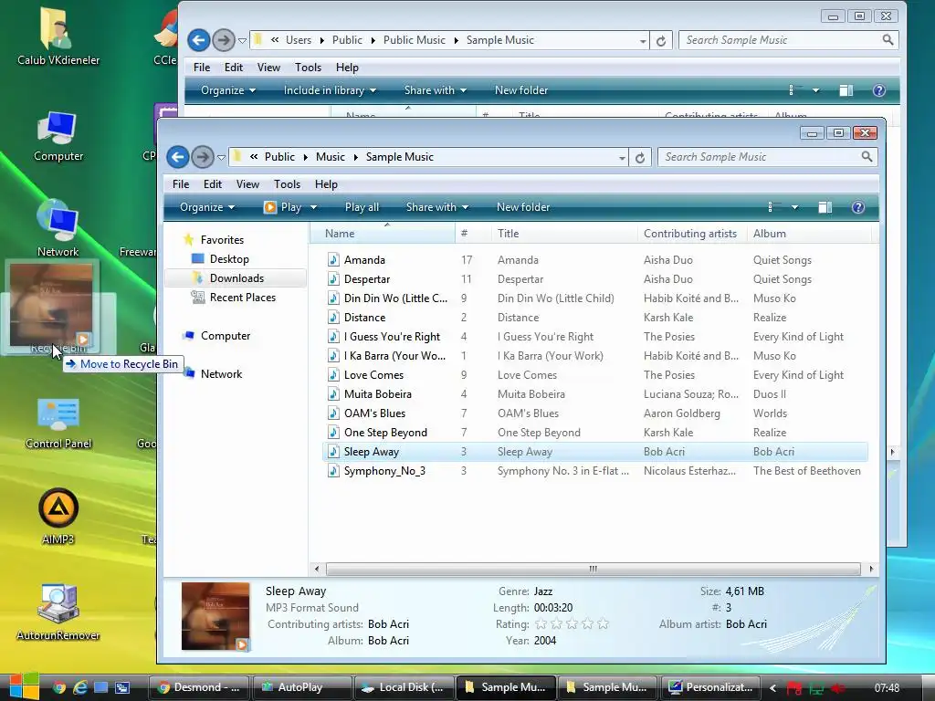Switch to Personalization taskbar button

coord(710,687)
